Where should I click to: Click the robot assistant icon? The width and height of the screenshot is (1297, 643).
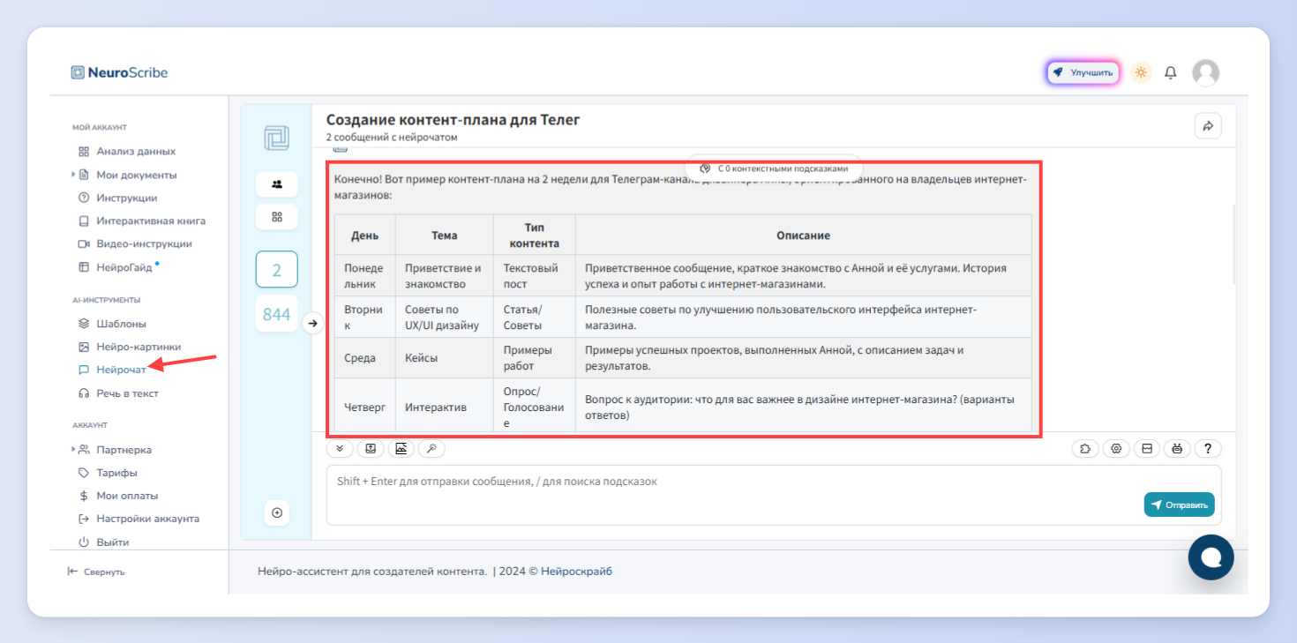1177,448
